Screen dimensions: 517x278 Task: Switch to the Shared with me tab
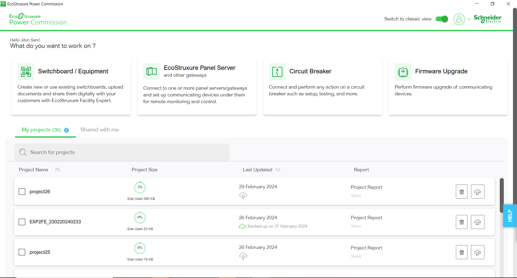click(x=100, y=130)
